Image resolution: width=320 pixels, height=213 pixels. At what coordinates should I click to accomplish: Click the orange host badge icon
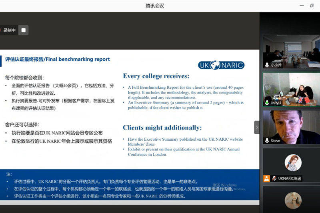point(267,179)
